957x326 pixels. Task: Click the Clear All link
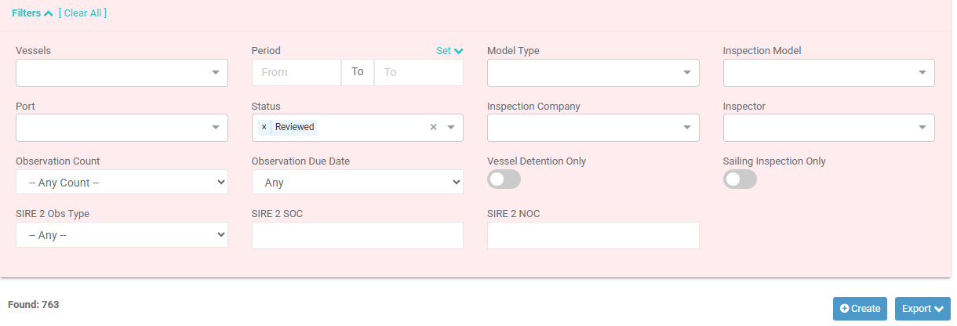point(82,13)
